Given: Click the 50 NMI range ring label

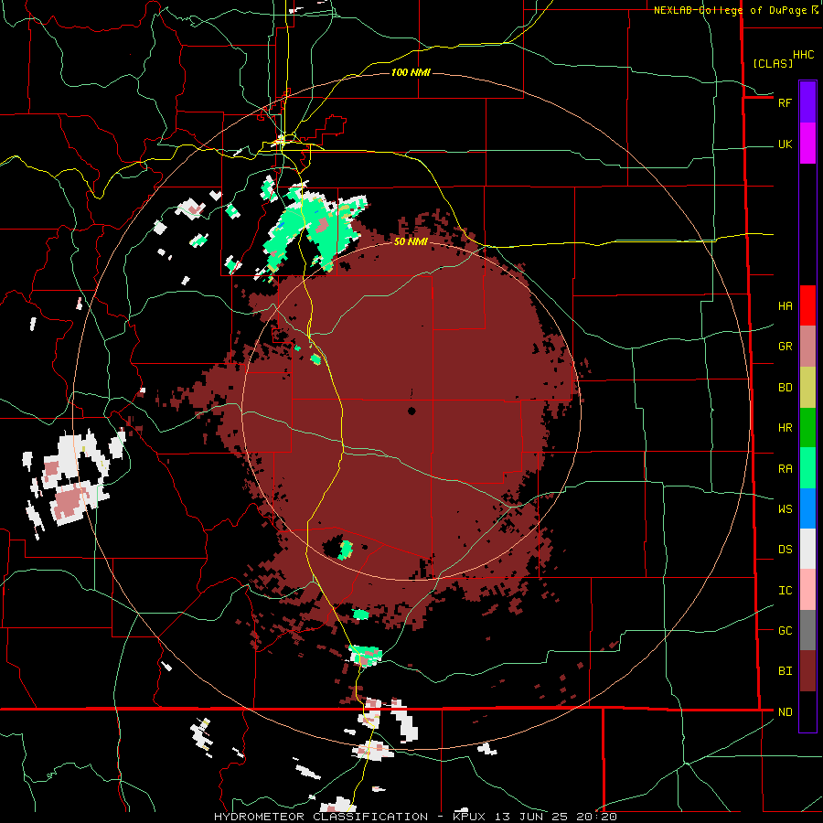Looking at the screenshot, I should pos(411,242).
